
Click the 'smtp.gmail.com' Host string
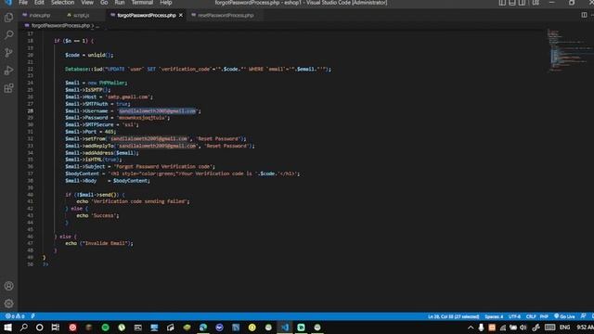(127, 96)
